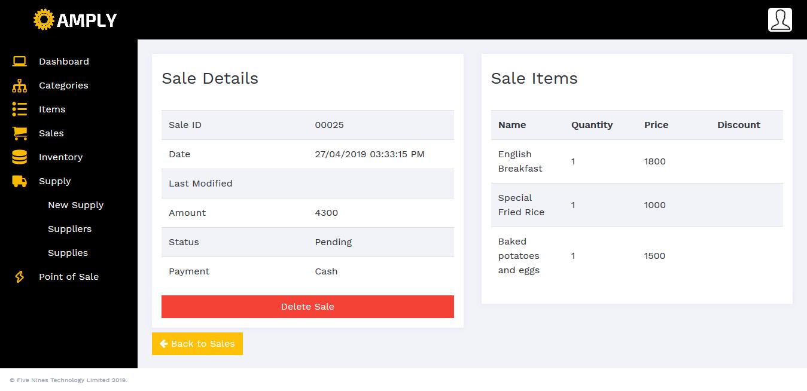Viewport: 807px width, 391px height.
Task: Click the Point of Sale lightning icon
Action: (x=20, y=277)
